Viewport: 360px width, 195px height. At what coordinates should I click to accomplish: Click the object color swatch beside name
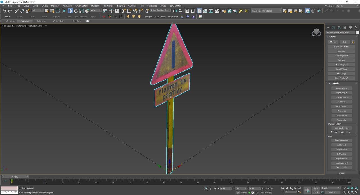[358, 32]
